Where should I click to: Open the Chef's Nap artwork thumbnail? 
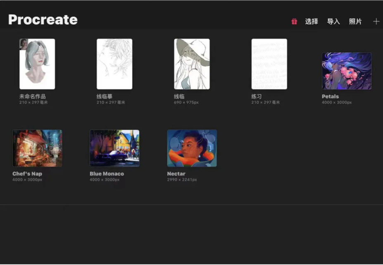37,148
